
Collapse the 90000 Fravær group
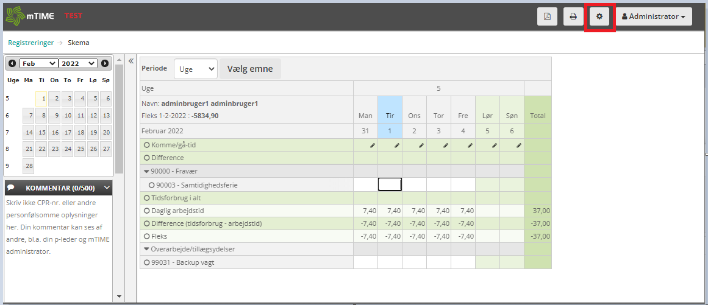[146, 172]
